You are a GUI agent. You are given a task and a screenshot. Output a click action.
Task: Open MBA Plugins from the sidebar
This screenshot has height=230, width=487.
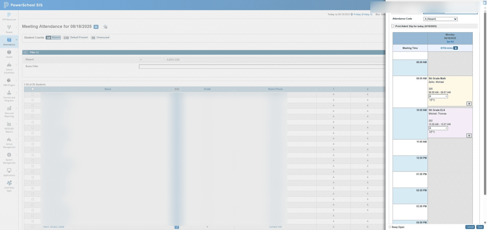click(x=9, y=82)
